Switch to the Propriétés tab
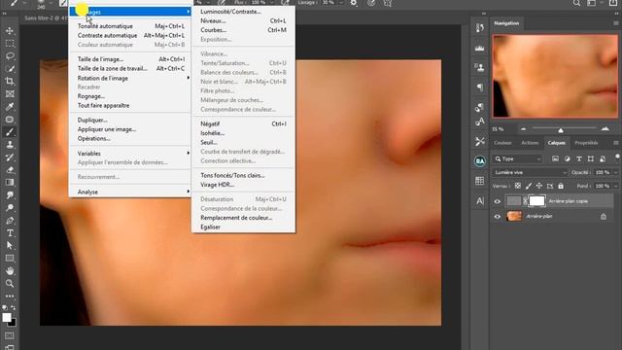Screen dimensions: 622x350 (x=586, y=143)
